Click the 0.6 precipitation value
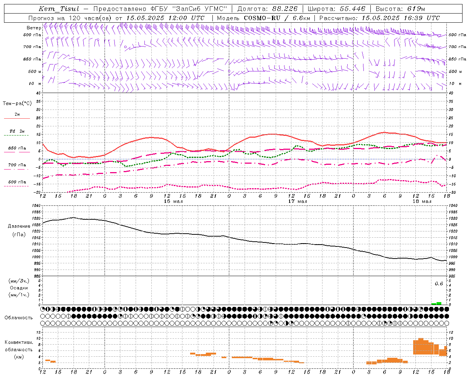Viewport: 468px width, 375px height. (439, 284)
